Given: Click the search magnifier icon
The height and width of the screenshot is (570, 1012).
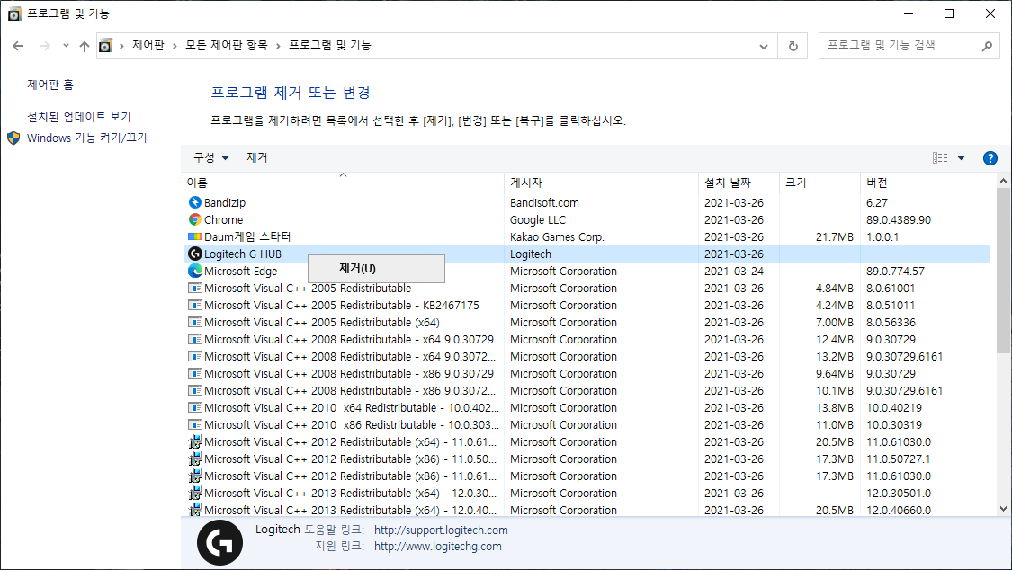Looking at the screenshot, I should click(987, 46).
